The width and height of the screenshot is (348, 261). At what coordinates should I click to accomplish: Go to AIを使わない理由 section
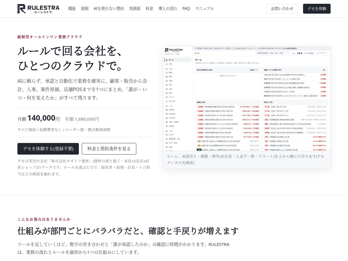coord(109,9)
